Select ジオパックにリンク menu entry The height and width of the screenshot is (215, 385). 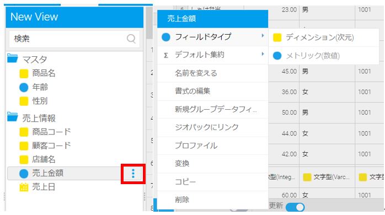(x=213, y=127)
